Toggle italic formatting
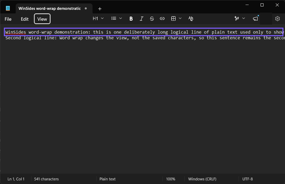 (141, 19)
